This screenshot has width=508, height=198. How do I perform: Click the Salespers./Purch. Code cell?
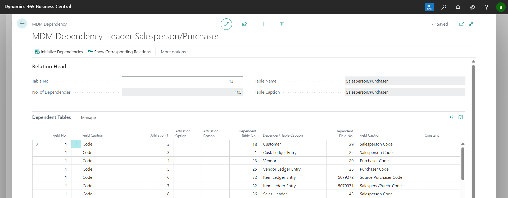tap(390, 186)
